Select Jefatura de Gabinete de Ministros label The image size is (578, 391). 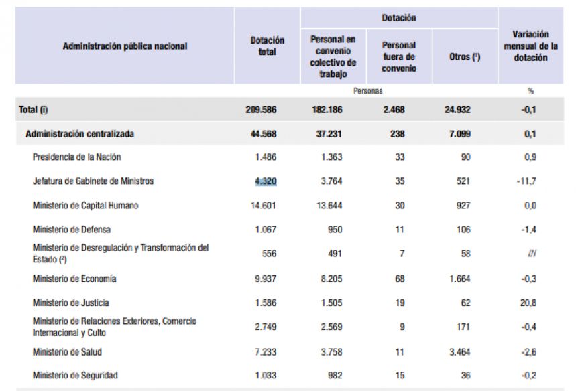[93, 181]
